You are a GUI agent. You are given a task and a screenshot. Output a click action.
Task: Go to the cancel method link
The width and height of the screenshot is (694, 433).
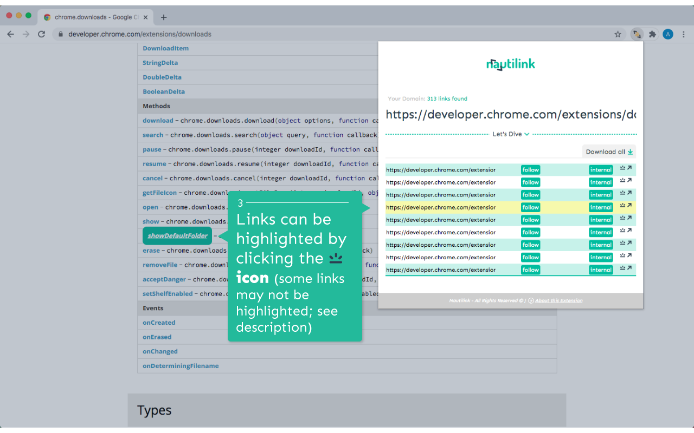coord(152,178)
